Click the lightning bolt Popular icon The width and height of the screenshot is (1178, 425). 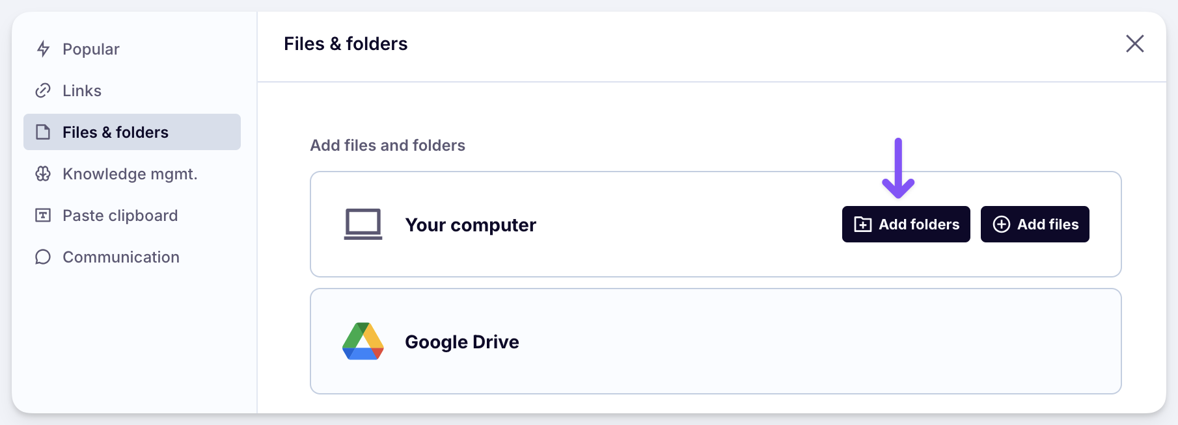44,49
